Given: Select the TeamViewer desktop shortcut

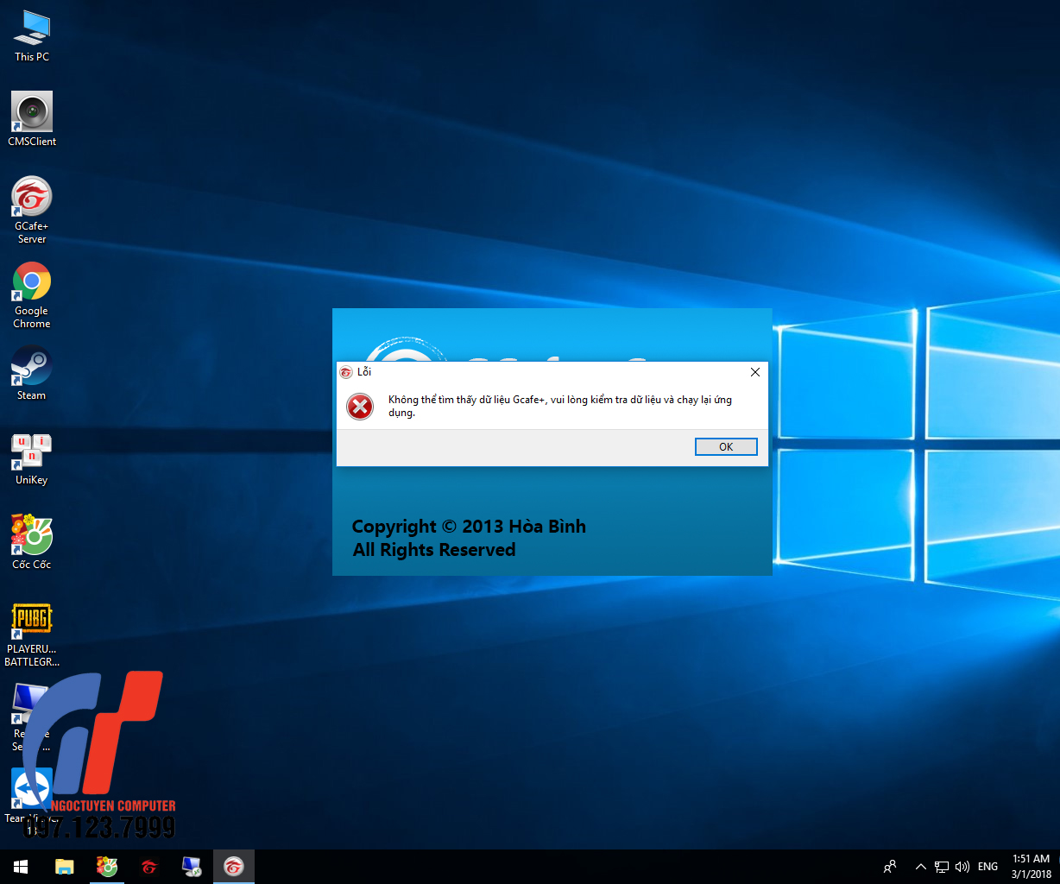Looking at the screenshot, I should 32,794.
